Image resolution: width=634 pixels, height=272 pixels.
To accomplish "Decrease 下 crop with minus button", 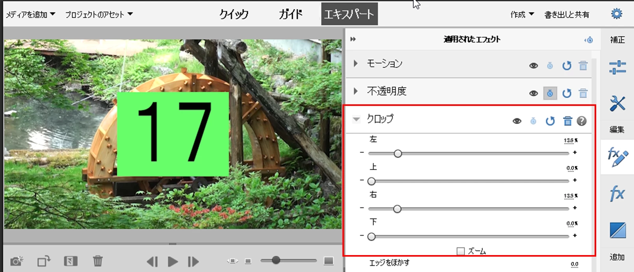I will (x=362, y=236).
